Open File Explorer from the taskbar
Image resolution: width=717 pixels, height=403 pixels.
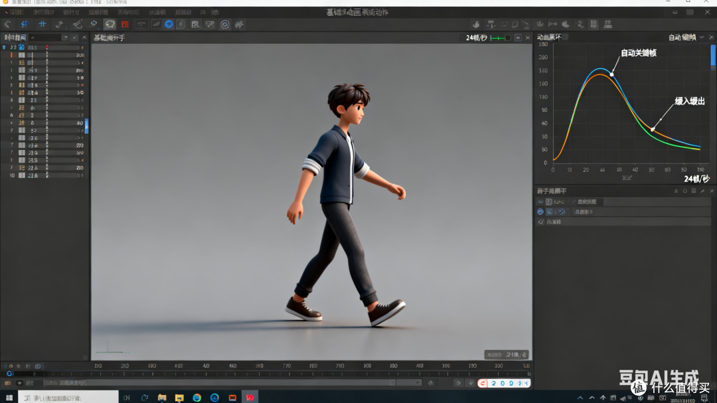click(x=162, y=398)
